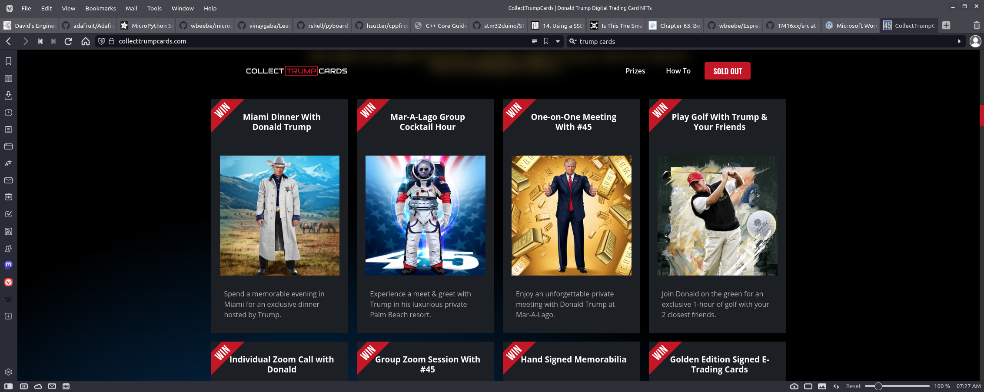Viewport: 984px width, 392px height.
Task: Open the page tiling icon in status bar
Action: pos(808,386)
